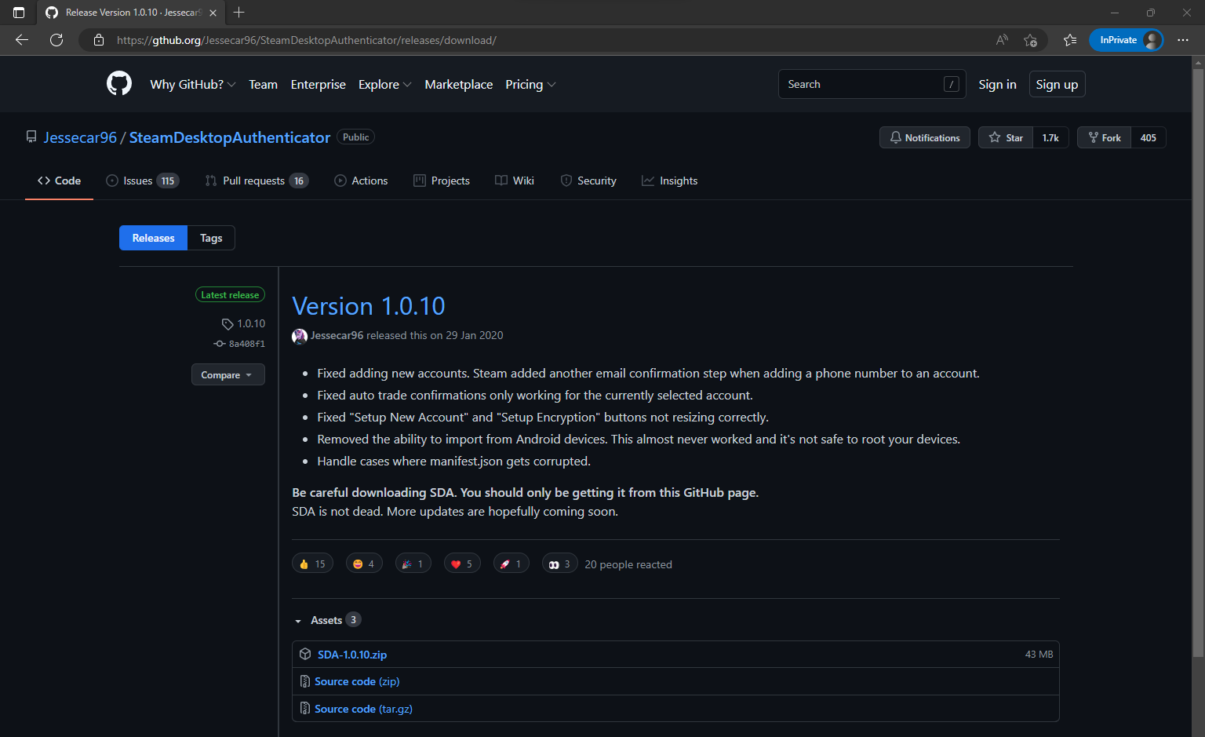Switch to the Code tab

coord(59,181)
